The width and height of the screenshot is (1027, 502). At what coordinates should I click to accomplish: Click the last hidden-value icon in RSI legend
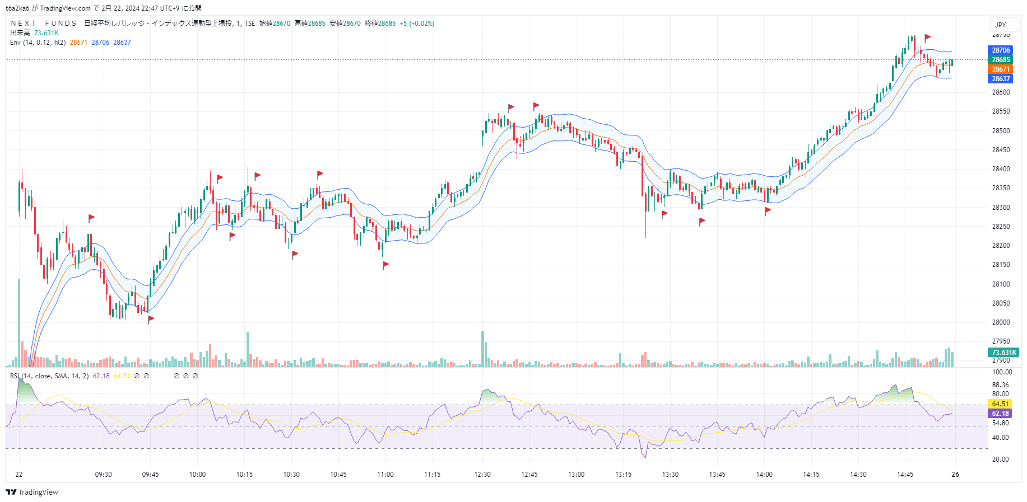point(196,376)
